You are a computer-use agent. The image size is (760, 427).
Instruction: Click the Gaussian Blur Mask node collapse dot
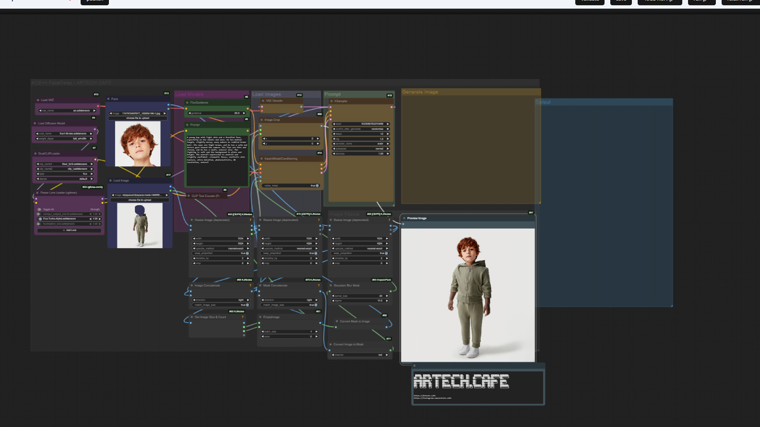tap(330, 286)
